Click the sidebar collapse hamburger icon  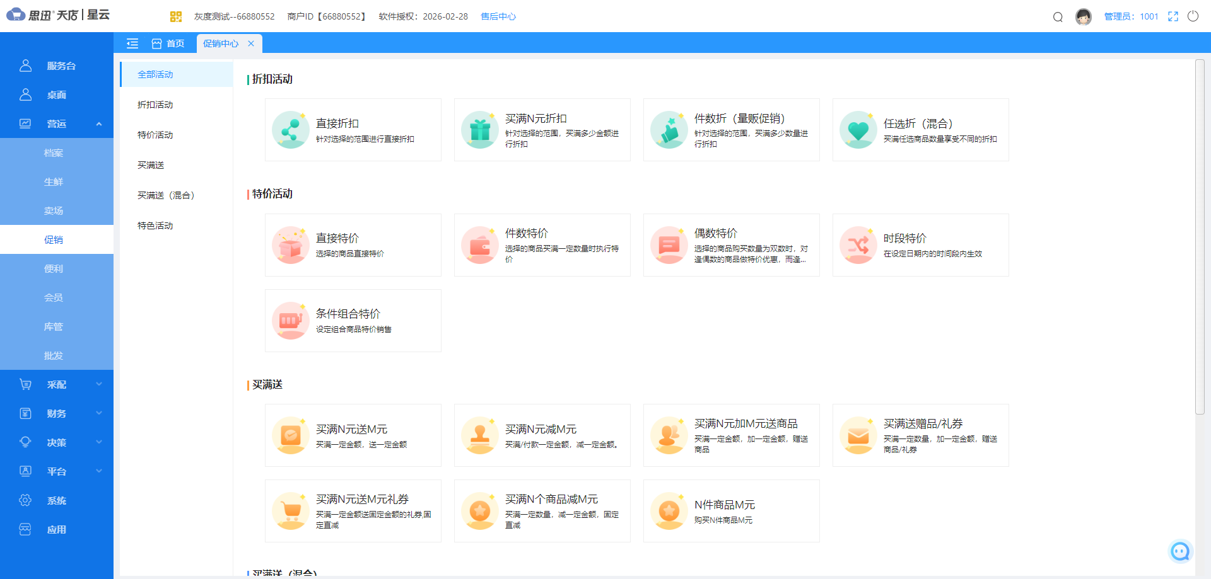(x=132, y=43)
